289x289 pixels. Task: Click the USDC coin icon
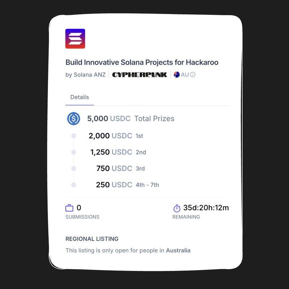tap(74, 118)
